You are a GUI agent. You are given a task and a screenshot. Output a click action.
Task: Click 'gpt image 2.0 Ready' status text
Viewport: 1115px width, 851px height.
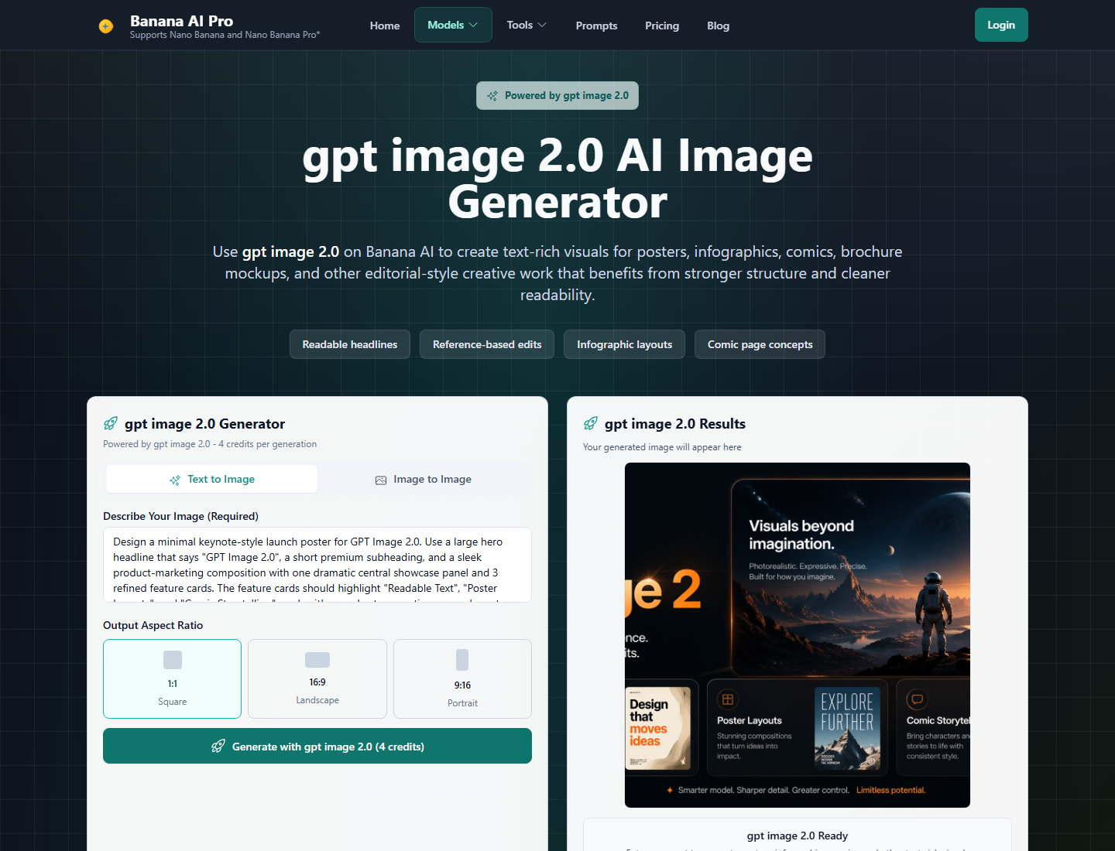(798, 836)
